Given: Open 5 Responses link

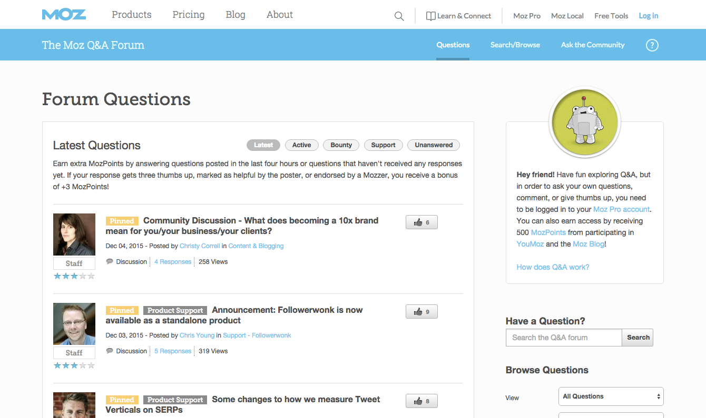Looking at the screenshot, I should (173, 351).
